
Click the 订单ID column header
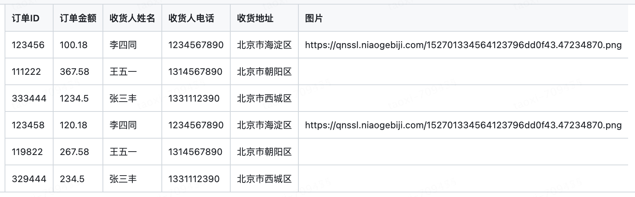26,18
